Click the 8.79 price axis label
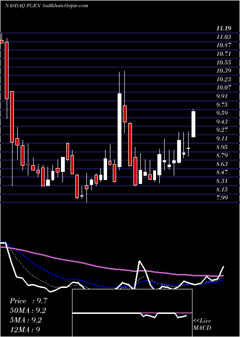The image size is (240, 337). point(222,156)
